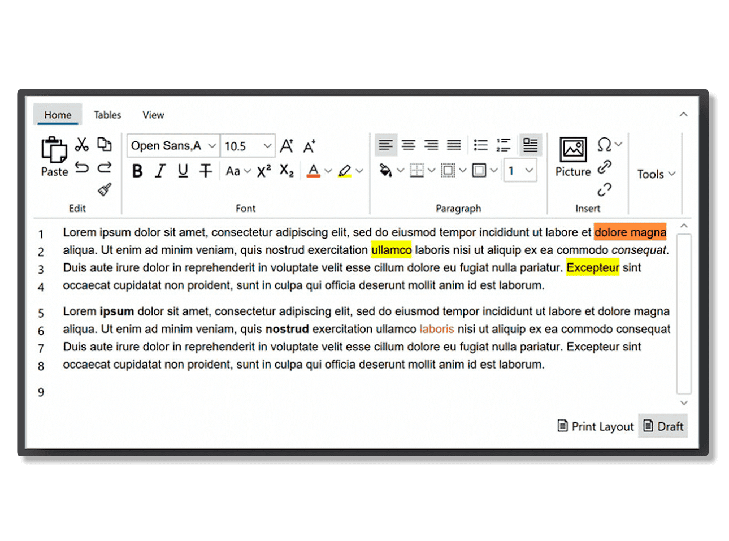Click line number 9 in margin
Screen dimensions: 729x541
[41, 392]
